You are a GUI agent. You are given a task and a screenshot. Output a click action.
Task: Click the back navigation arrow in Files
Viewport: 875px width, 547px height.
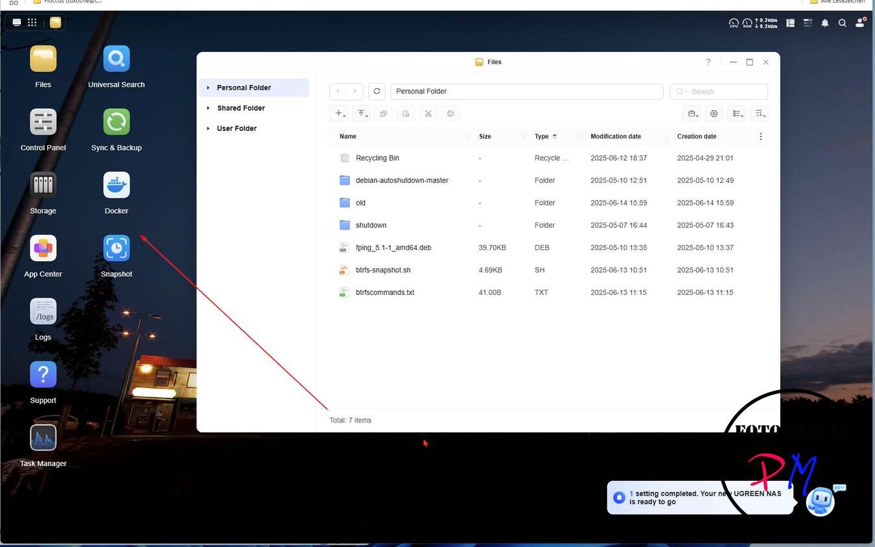[x=338, y=91]
